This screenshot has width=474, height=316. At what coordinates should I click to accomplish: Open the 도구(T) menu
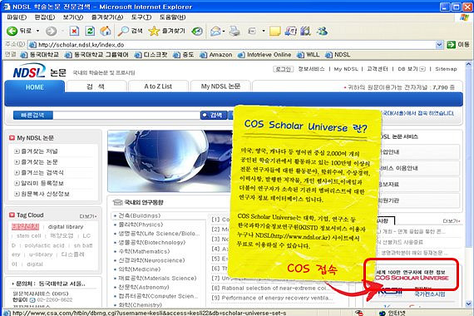[141, 17]
